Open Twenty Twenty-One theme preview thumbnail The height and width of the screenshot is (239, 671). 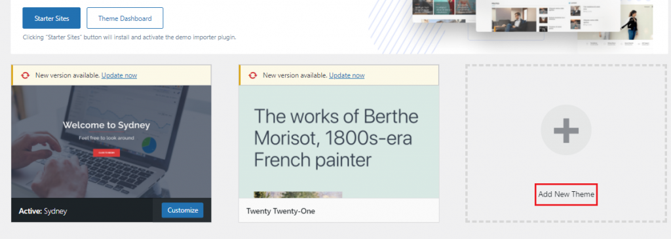pyautogui.click(x=339, y=141)
